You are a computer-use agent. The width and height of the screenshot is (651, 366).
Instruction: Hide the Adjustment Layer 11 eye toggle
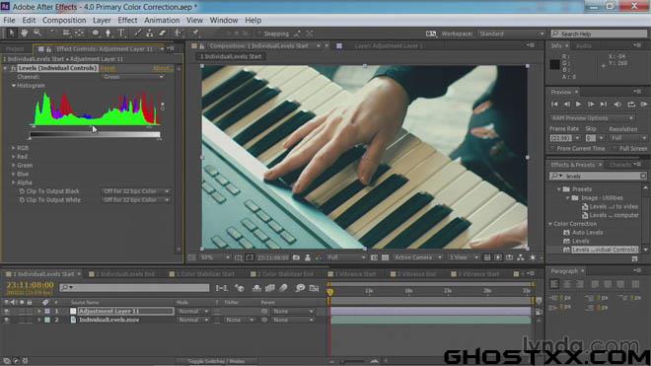point(6,311)
